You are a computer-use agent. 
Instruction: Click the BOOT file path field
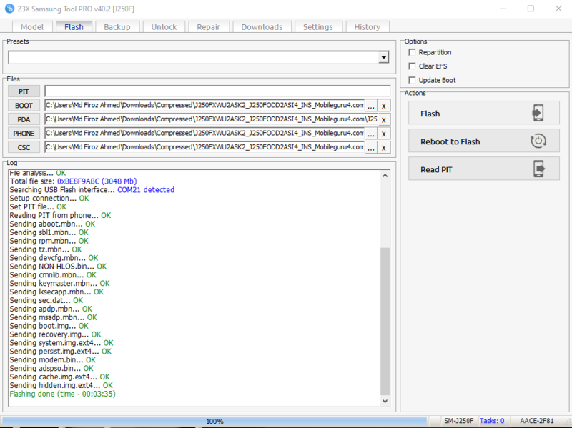(204, 105)
